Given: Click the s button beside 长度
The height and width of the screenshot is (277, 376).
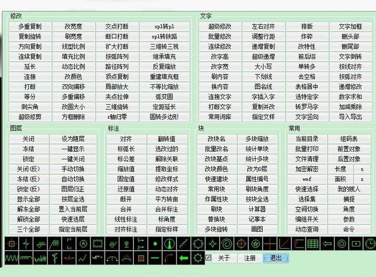Looking at the screenshot, I should click(x=362, y=169).
